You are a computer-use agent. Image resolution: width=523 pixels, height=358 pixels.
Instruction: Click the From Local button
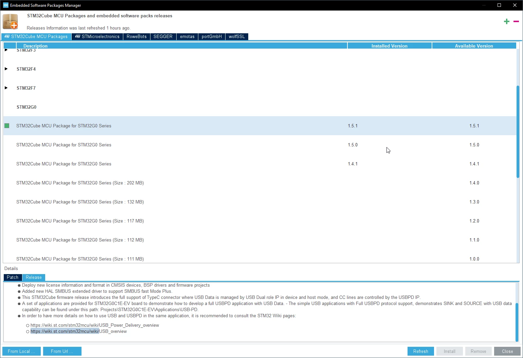pos(21,351)
